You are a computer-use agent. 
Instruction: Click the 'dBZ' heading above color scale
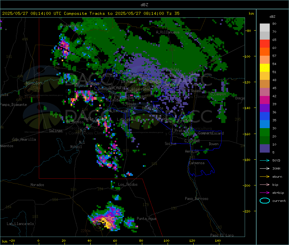click(x=272, y=17)
